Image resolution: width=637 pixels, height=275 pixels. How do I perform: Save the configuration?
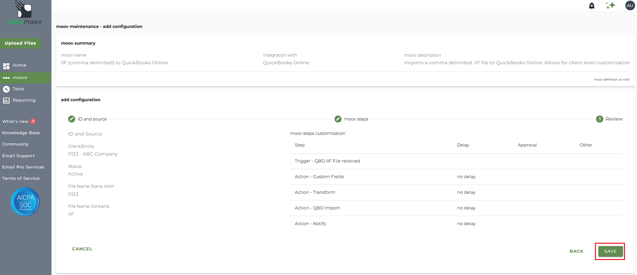(610, 251)
